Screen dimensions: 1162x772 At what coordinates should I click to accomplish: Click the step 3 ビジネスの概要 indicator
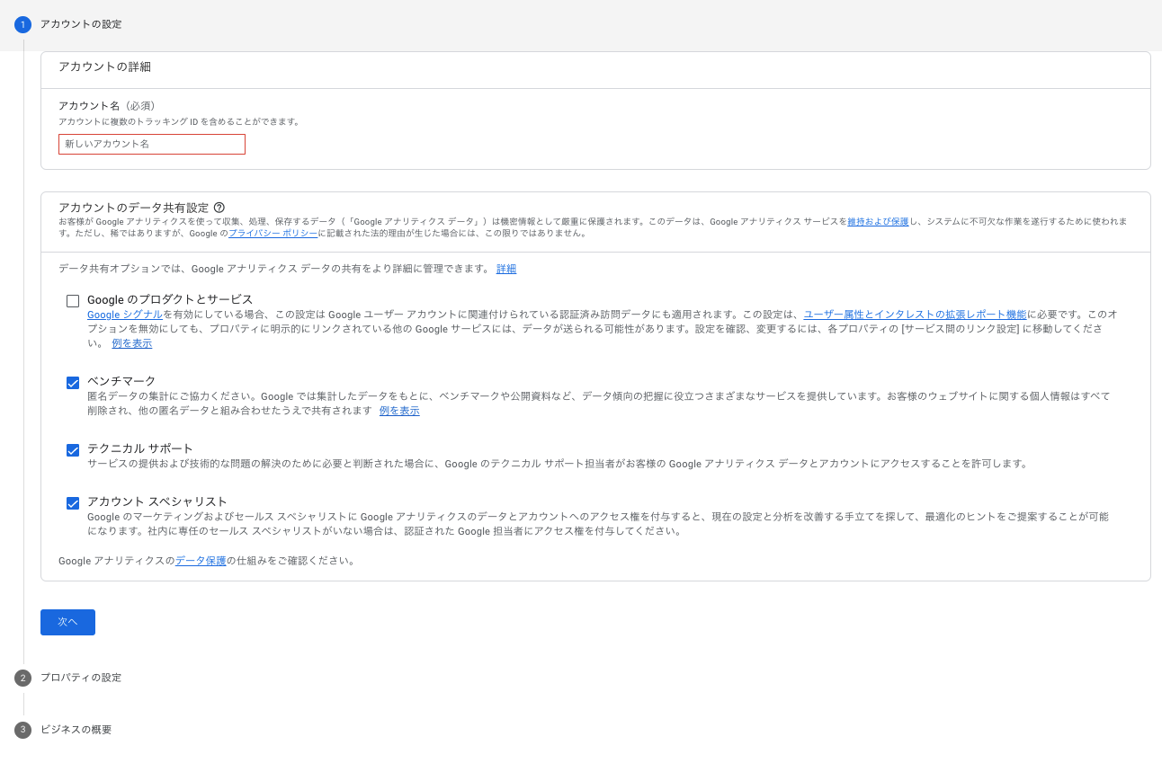(x=22, y=730)
